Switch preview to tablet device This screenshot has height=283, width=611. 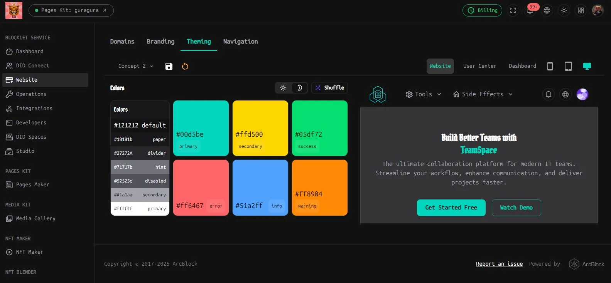point(568,66)
